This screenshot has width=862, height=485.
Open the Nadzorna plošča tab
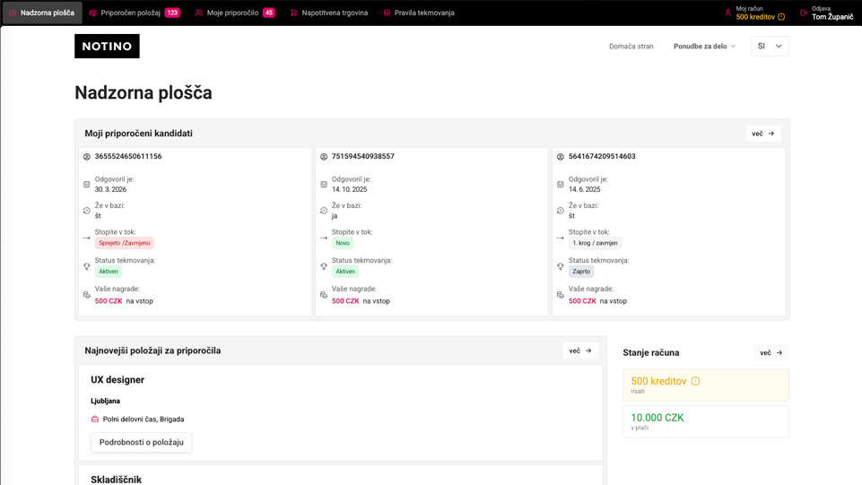[42, 13]
